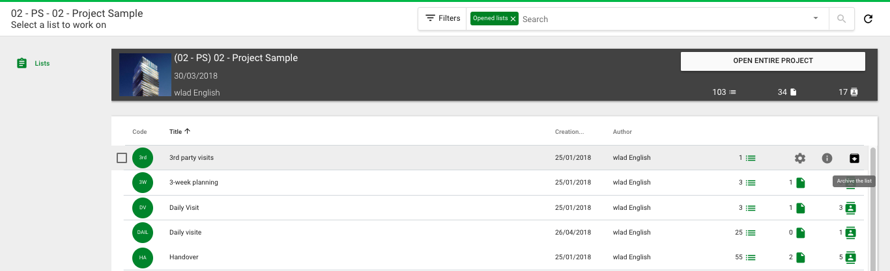Click the HA code badge

point(143,257)
